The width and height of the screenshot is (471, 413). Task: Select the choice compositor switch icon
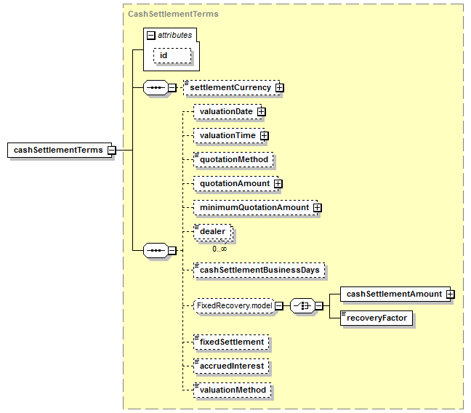point(302,306)
